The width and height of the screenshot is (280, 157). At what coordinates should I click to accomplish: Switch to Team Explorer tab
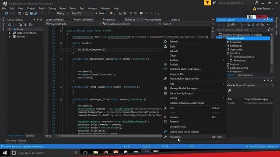click(x=245, y=75)
